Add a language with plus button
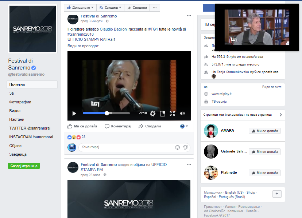The width and height of the screenshot is (302, 218). click(277, 194)
